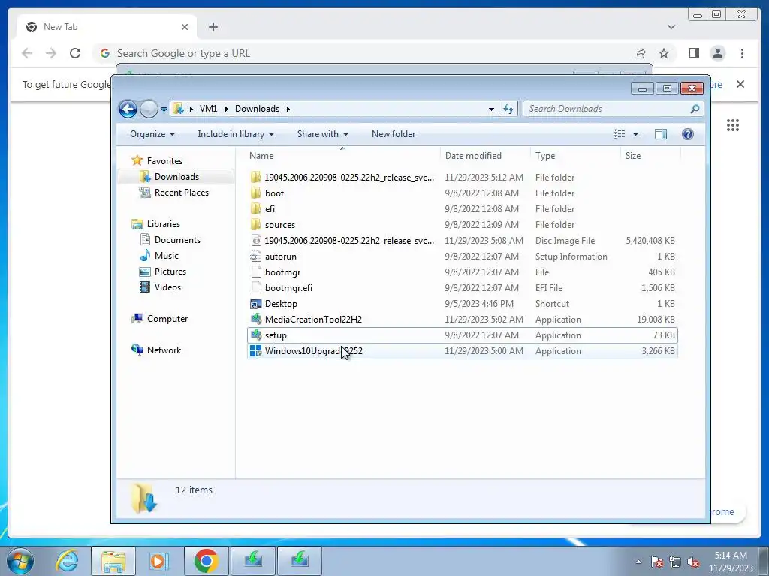The width and height of the screenshot is (769, 576).
Task: Change your view using the view icon
Action: pyautogui.click(x=620, y=134)
